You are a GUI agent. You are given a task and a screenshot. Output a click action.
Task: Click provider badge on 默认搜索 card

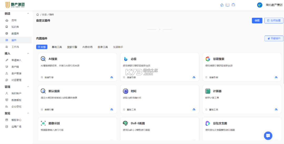click(x=112, y=110)
